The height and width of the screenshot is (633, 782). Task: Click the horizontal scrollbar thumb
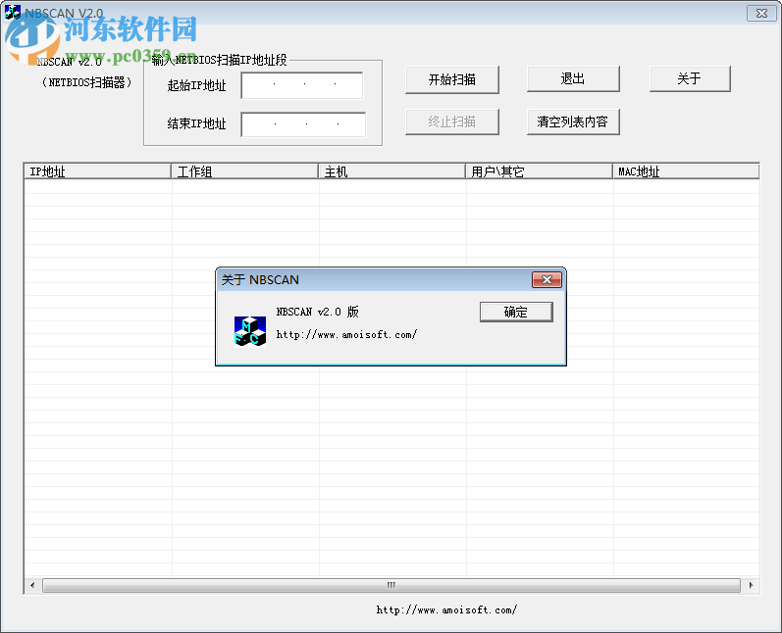(x=391, y=585)
